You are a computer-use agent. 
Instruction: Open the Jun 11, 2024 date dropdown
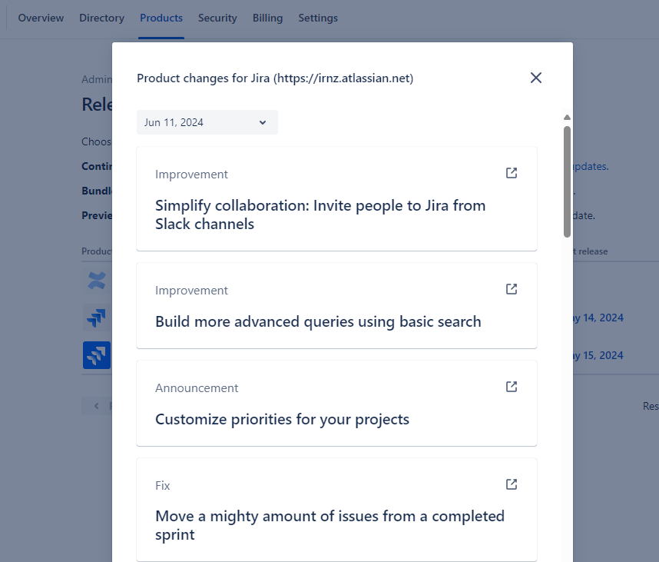point(207,122)
